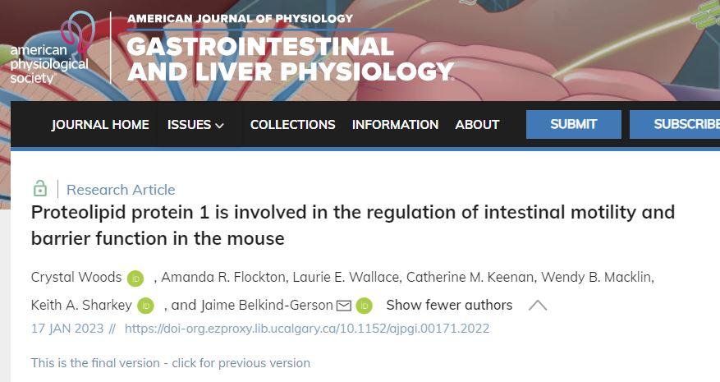
Task: Click the previous version link
Action: tap(170, 363)
